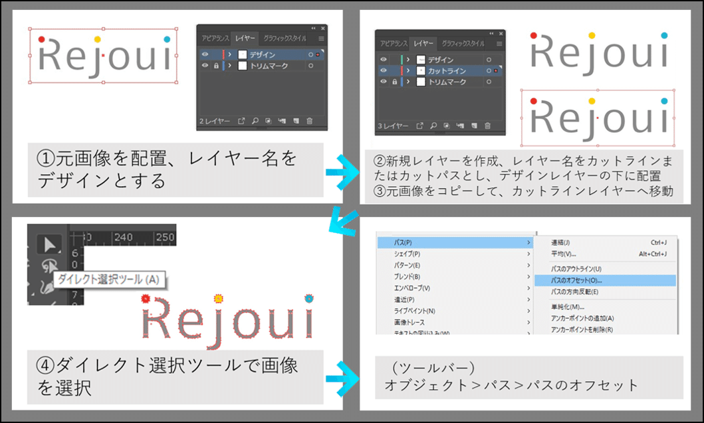Click the trash icon to delete selected layer
Image resolution: width=704 pixels, height=423 pixels.
coord(487,126)
